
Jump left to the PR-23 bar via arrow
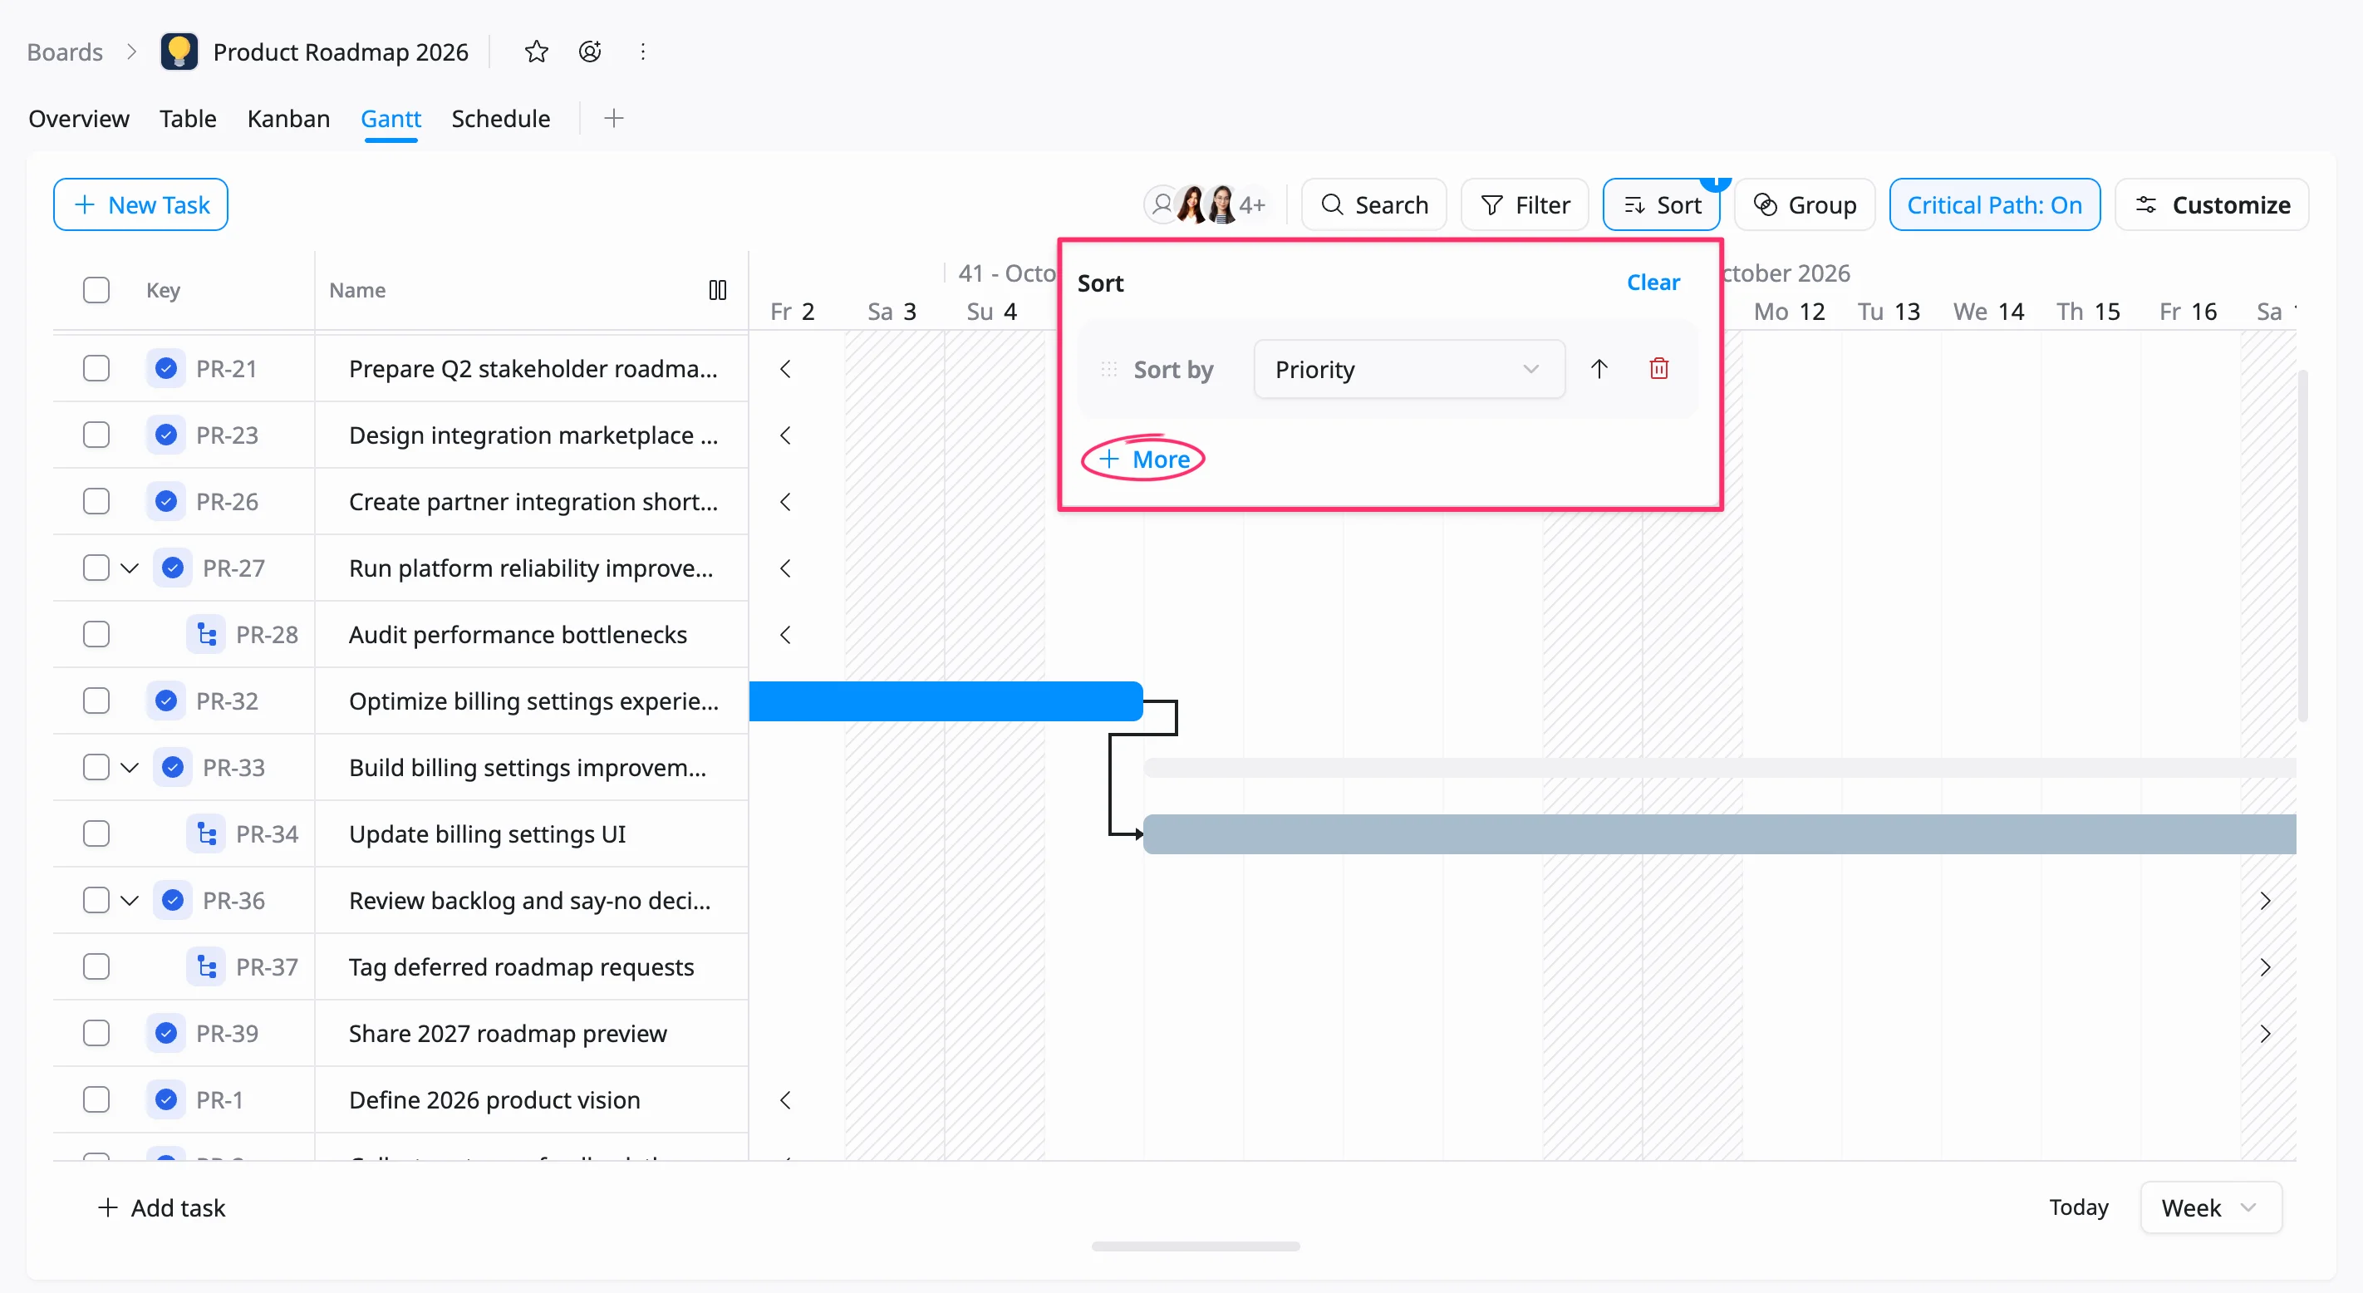(x=785, y=435)
